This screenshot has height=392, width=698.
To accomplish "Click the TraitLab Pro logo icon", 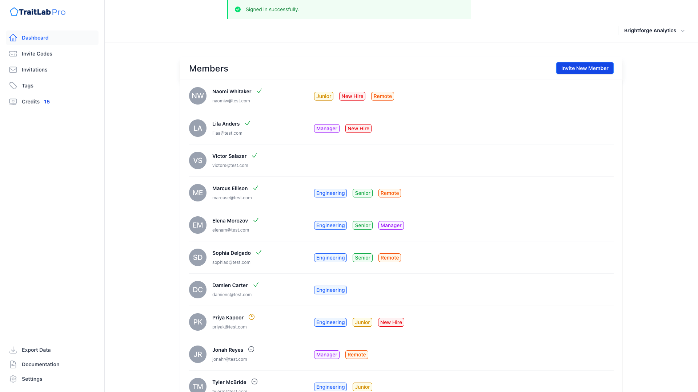I will [14, 12].
